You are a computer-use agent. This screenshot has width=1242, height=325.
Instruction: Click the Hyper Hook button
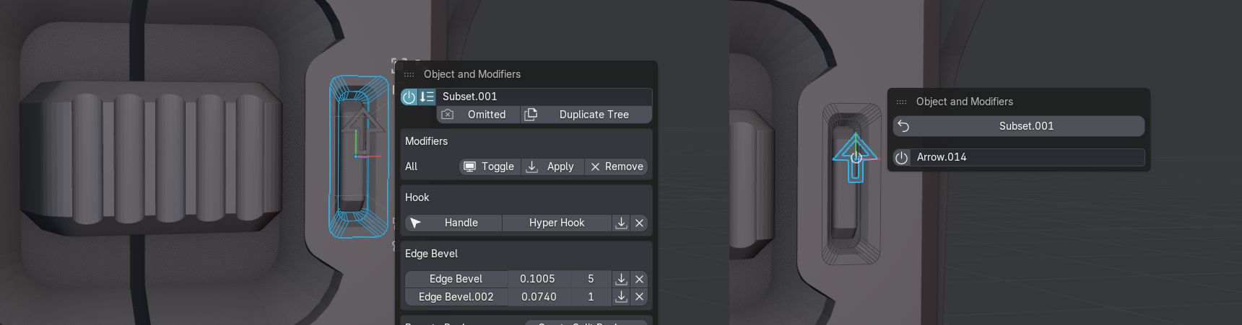pos(556,223)
